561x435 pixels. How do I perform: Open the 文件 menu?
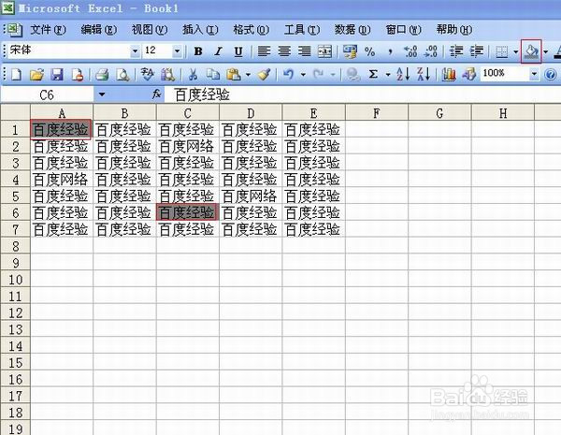pyautogui.click(x=48, y=29)
